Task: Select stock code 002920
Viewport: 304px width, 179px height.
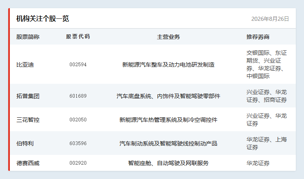Action: click(x=78, y=163)
